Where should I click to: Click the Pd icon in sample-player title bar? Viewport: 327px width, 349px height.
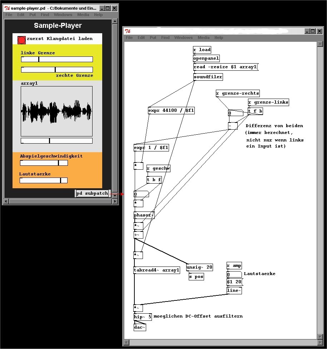pyautogui.click(x=7, y=8)
